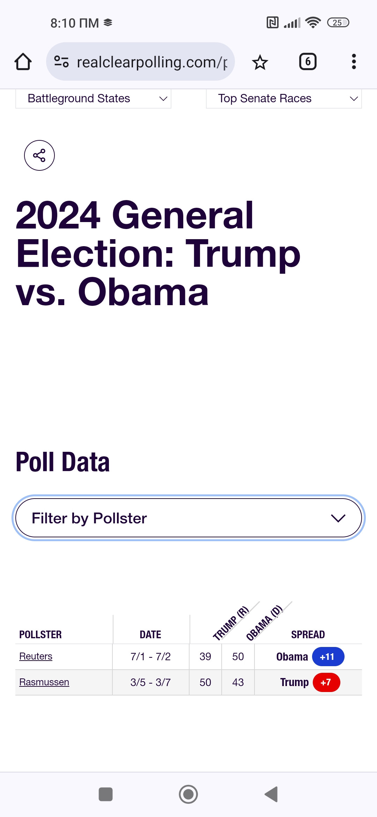Open Chrome three-dot overflow menu
The height and width of the screenshot is (817, 377).
[x=354, y=62]
